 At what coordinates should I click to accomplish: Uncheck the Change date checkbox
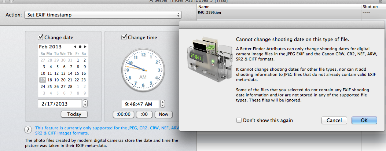click(x=41, y=37)
